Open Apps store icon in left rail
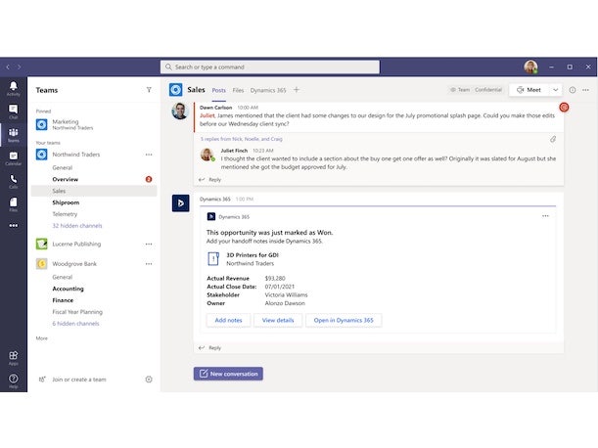 pyautogui.click(x=13, y=358)
